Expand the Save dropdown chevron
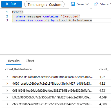 87,4
